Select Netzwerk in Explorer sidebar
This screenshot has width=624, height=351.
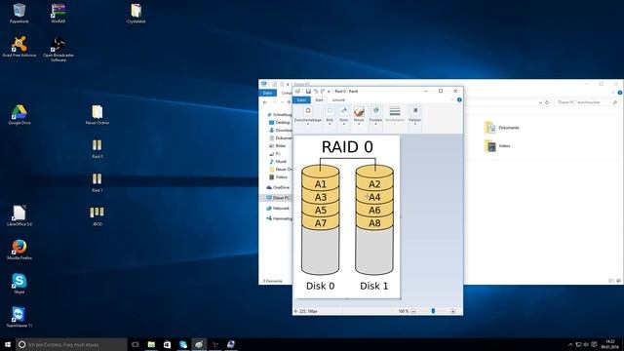click(x=278, y=208)
